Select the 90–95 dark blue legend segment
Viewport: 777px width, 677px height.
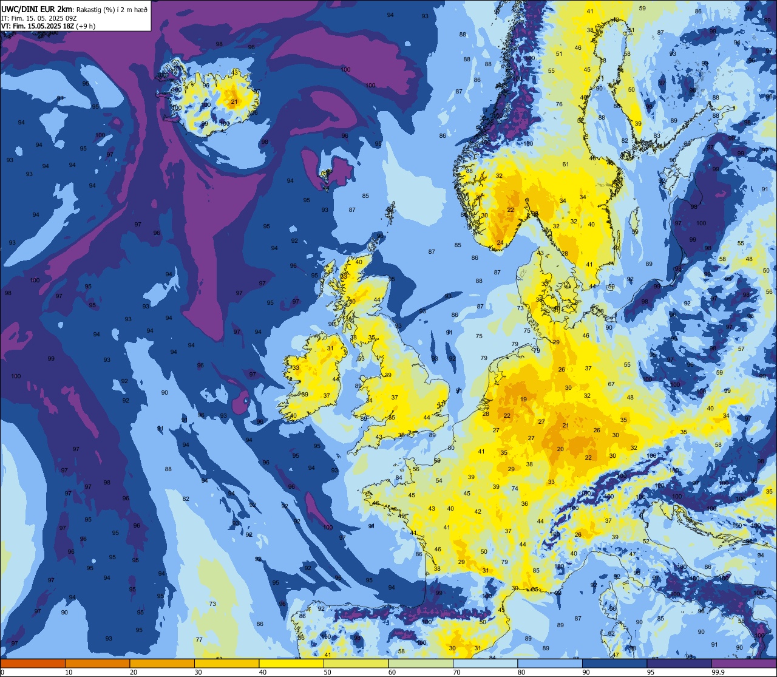click(x=614, y=663)
